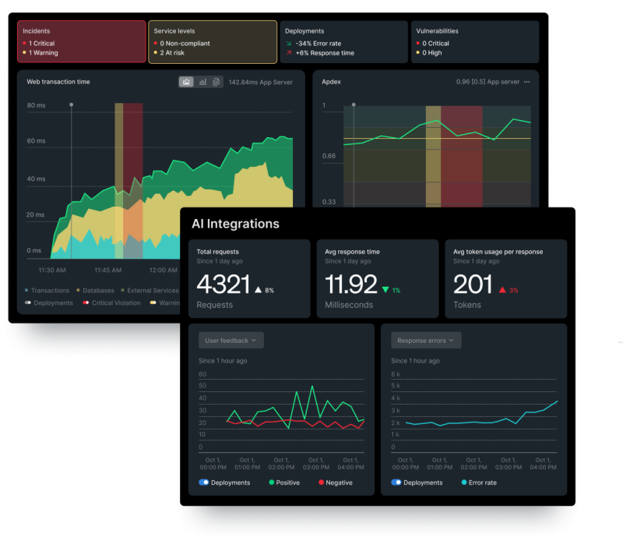Switch to the bar chart view icon
The width and height of the screenshot is (623, 541).
point(202,82)
